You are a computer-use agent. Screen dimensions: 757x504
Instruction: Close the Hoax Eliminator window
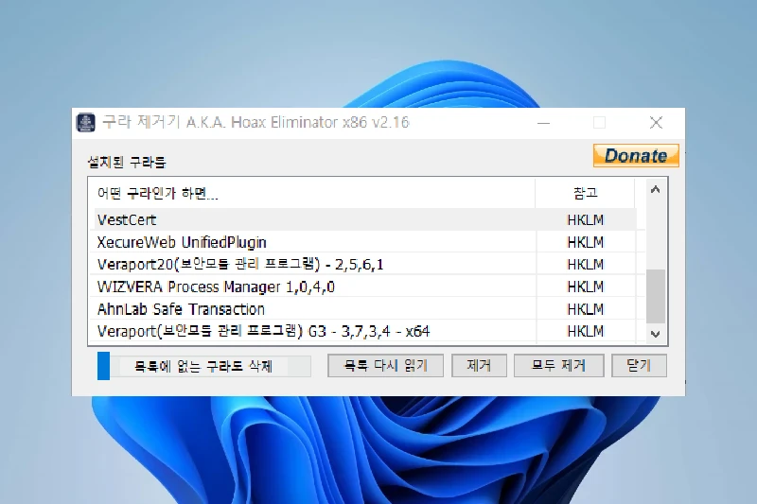[x=656, y=123]
